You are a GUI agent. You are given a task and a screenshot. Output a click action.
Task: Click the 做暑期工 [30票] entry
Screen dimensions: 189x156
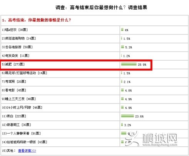pos(17,125)
